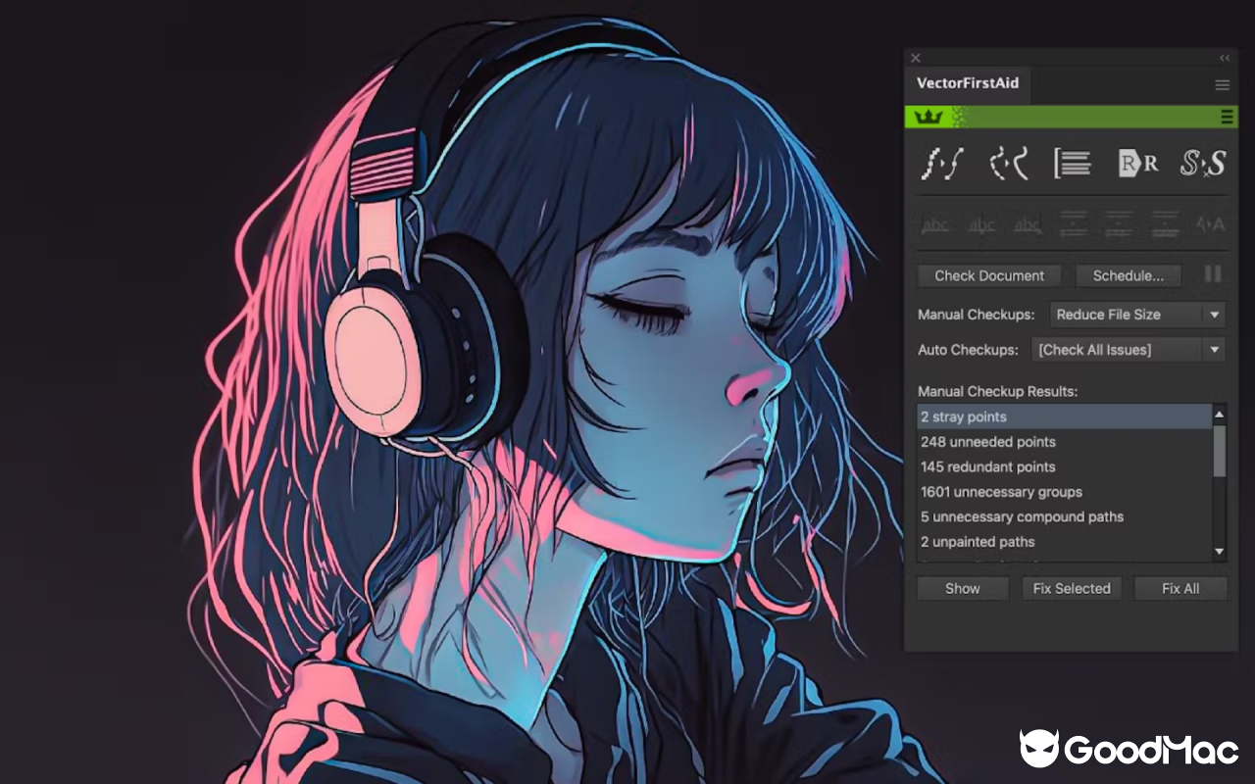Screen dimensions: 1255x784
Task: Open the style replacement (S to S) tool
Action: (x=1203, y=164)
